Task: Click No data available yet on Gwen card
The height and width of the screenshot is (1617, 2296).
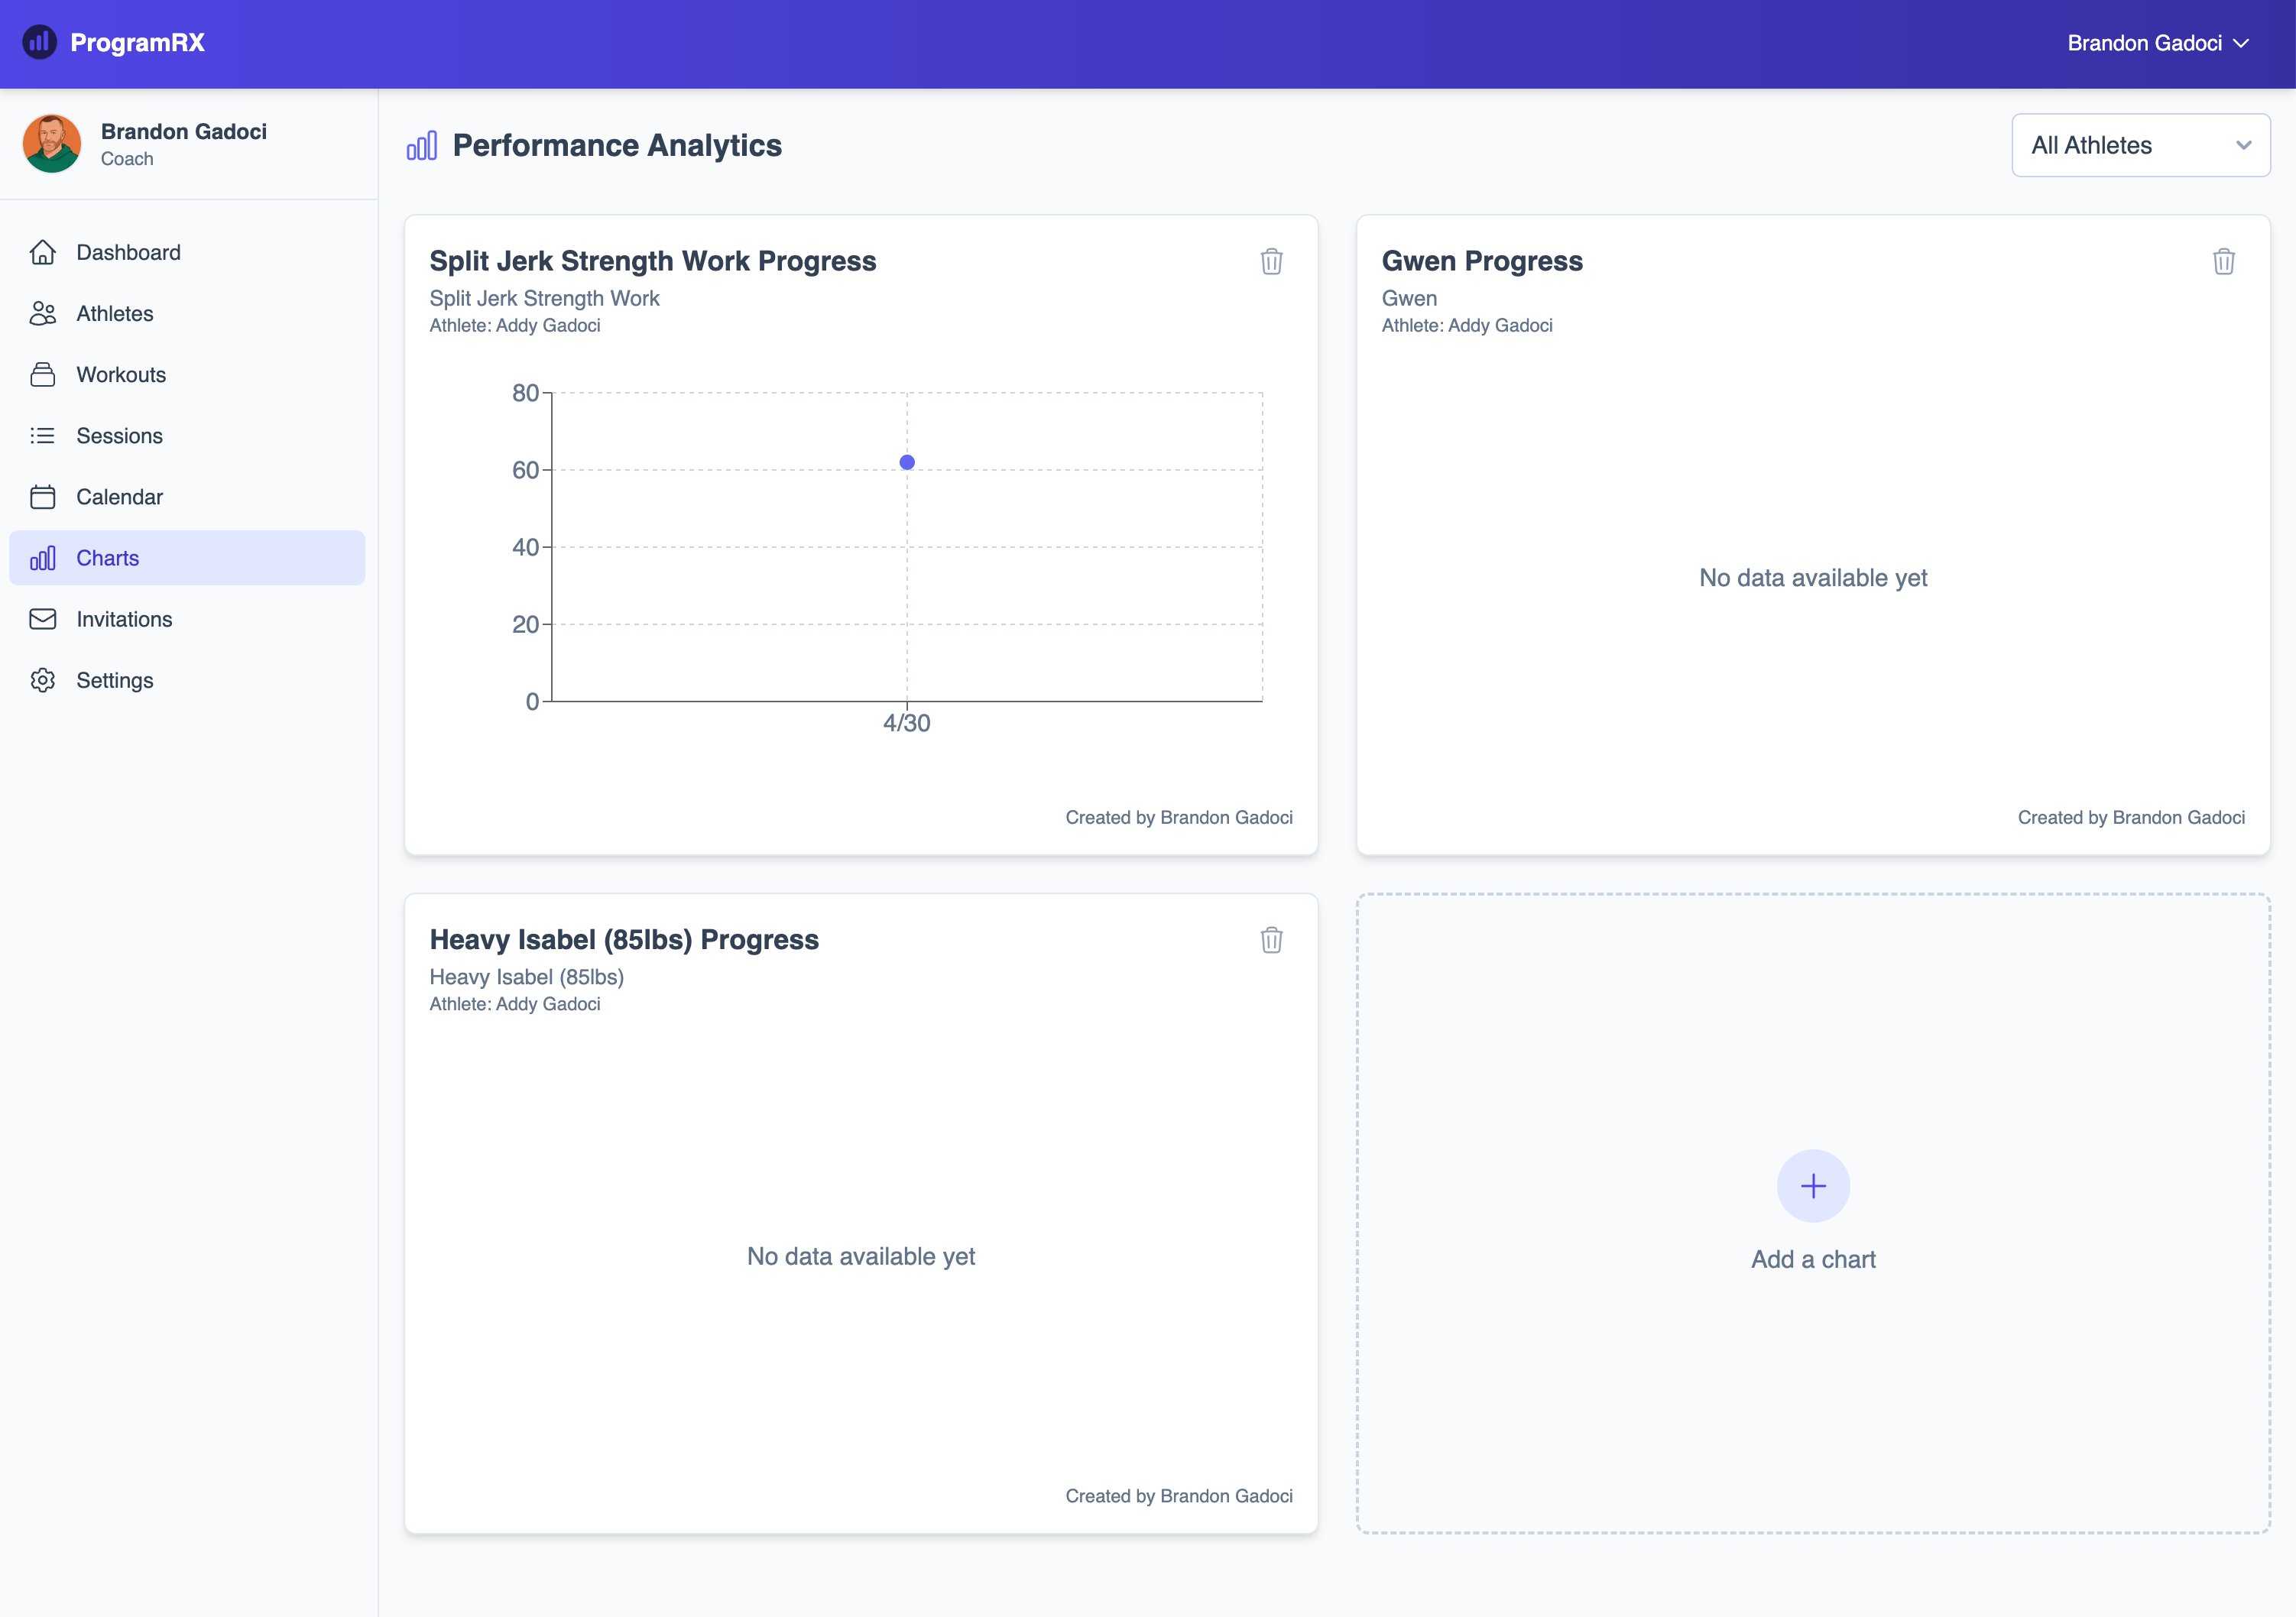Action: pyautogui.click(x=1813, y=578)
